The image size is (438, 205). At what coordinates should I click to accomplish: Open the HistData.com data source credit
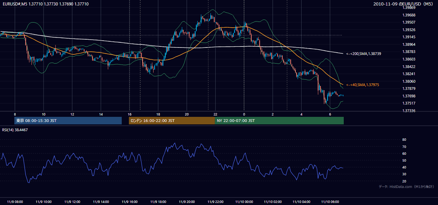[406, 187]
